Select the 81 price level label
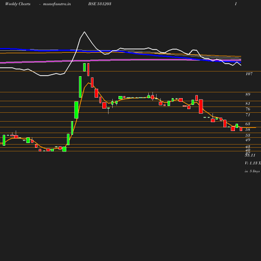The image size is (261, 261). [x=248, y=103]
